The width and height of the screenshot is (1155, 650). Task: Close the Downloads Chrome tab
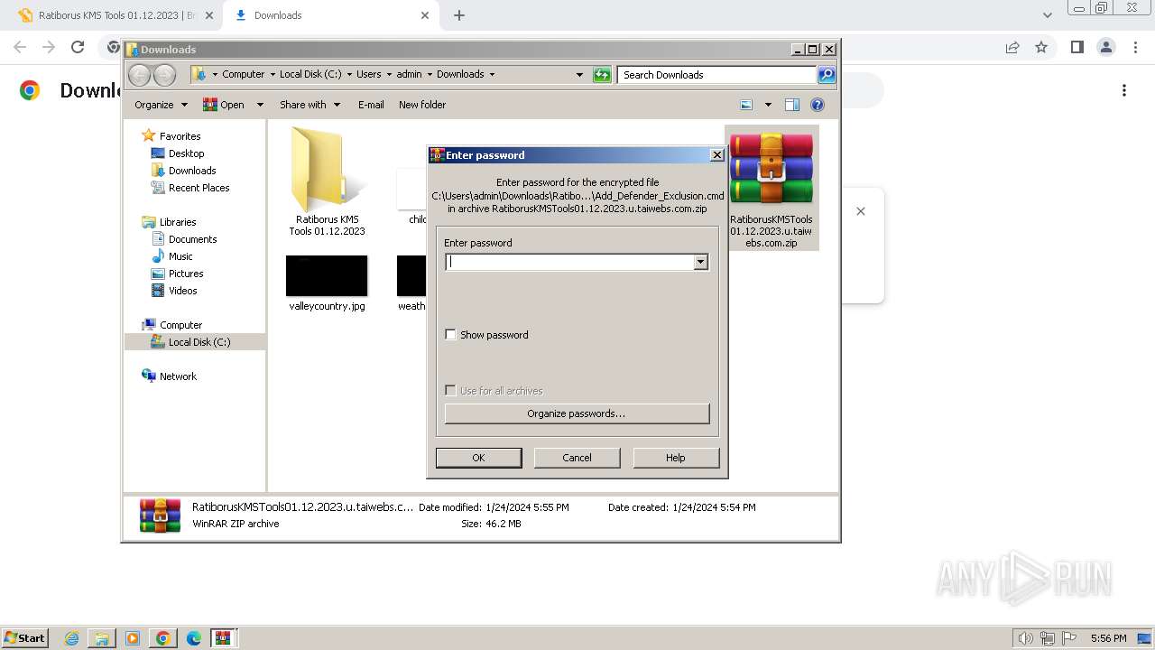tap(425, 15)
